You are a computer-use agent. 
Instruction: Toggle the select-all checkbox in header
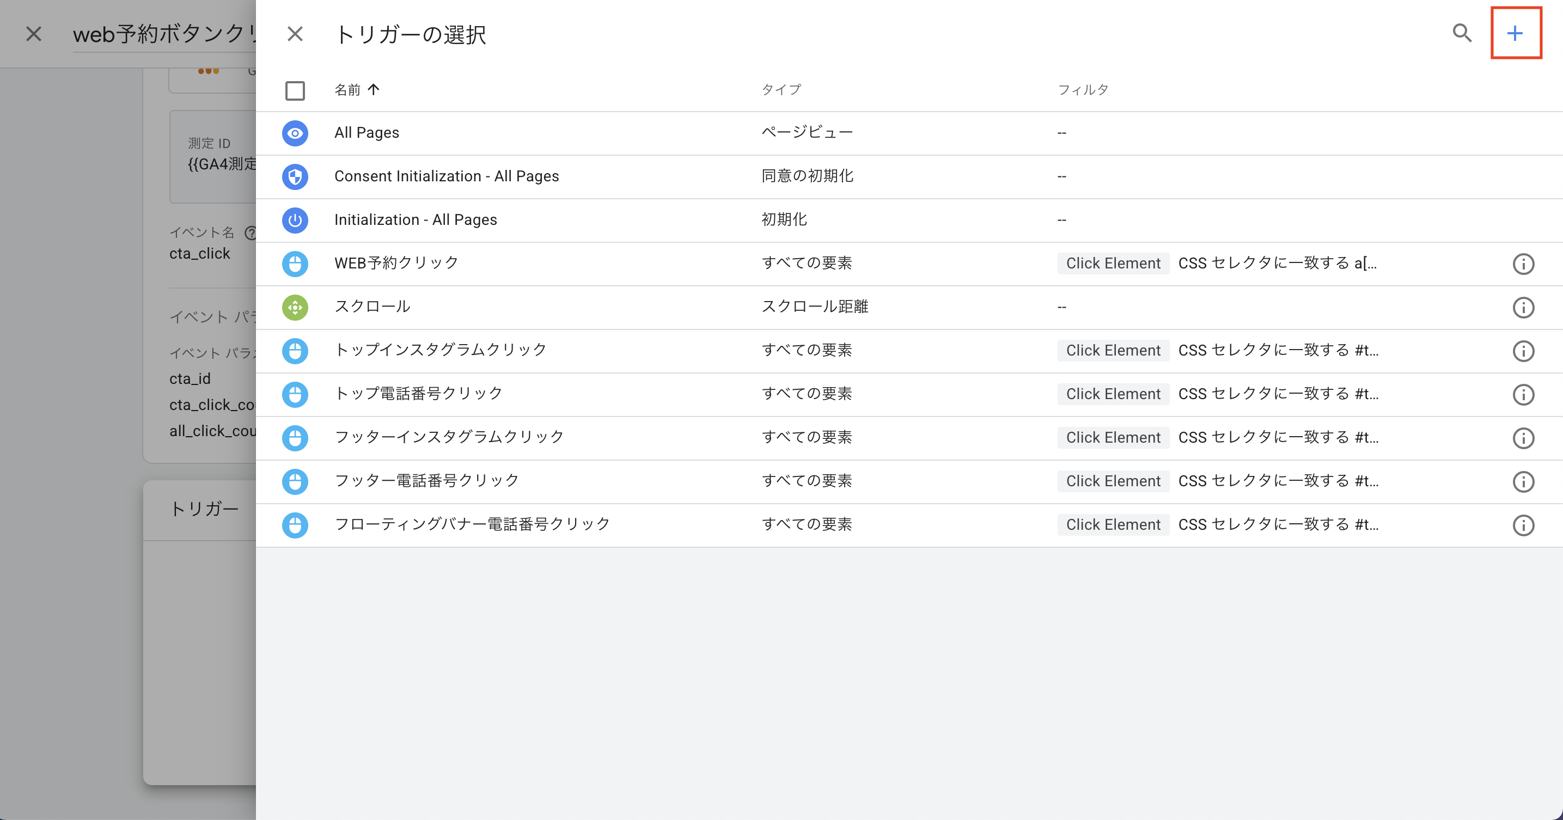click(295, 91)
